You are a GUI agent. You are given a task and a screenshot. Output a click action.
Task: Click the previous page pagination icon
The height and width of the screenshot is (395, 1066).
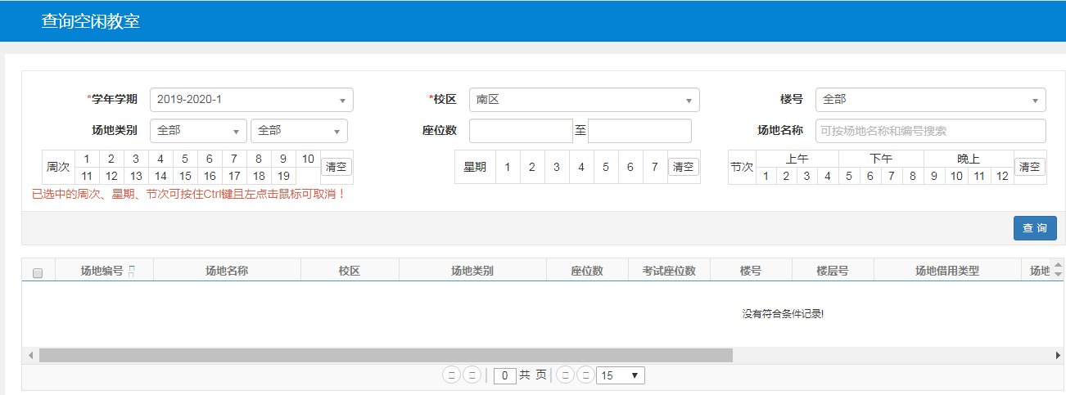click(472, 375)
